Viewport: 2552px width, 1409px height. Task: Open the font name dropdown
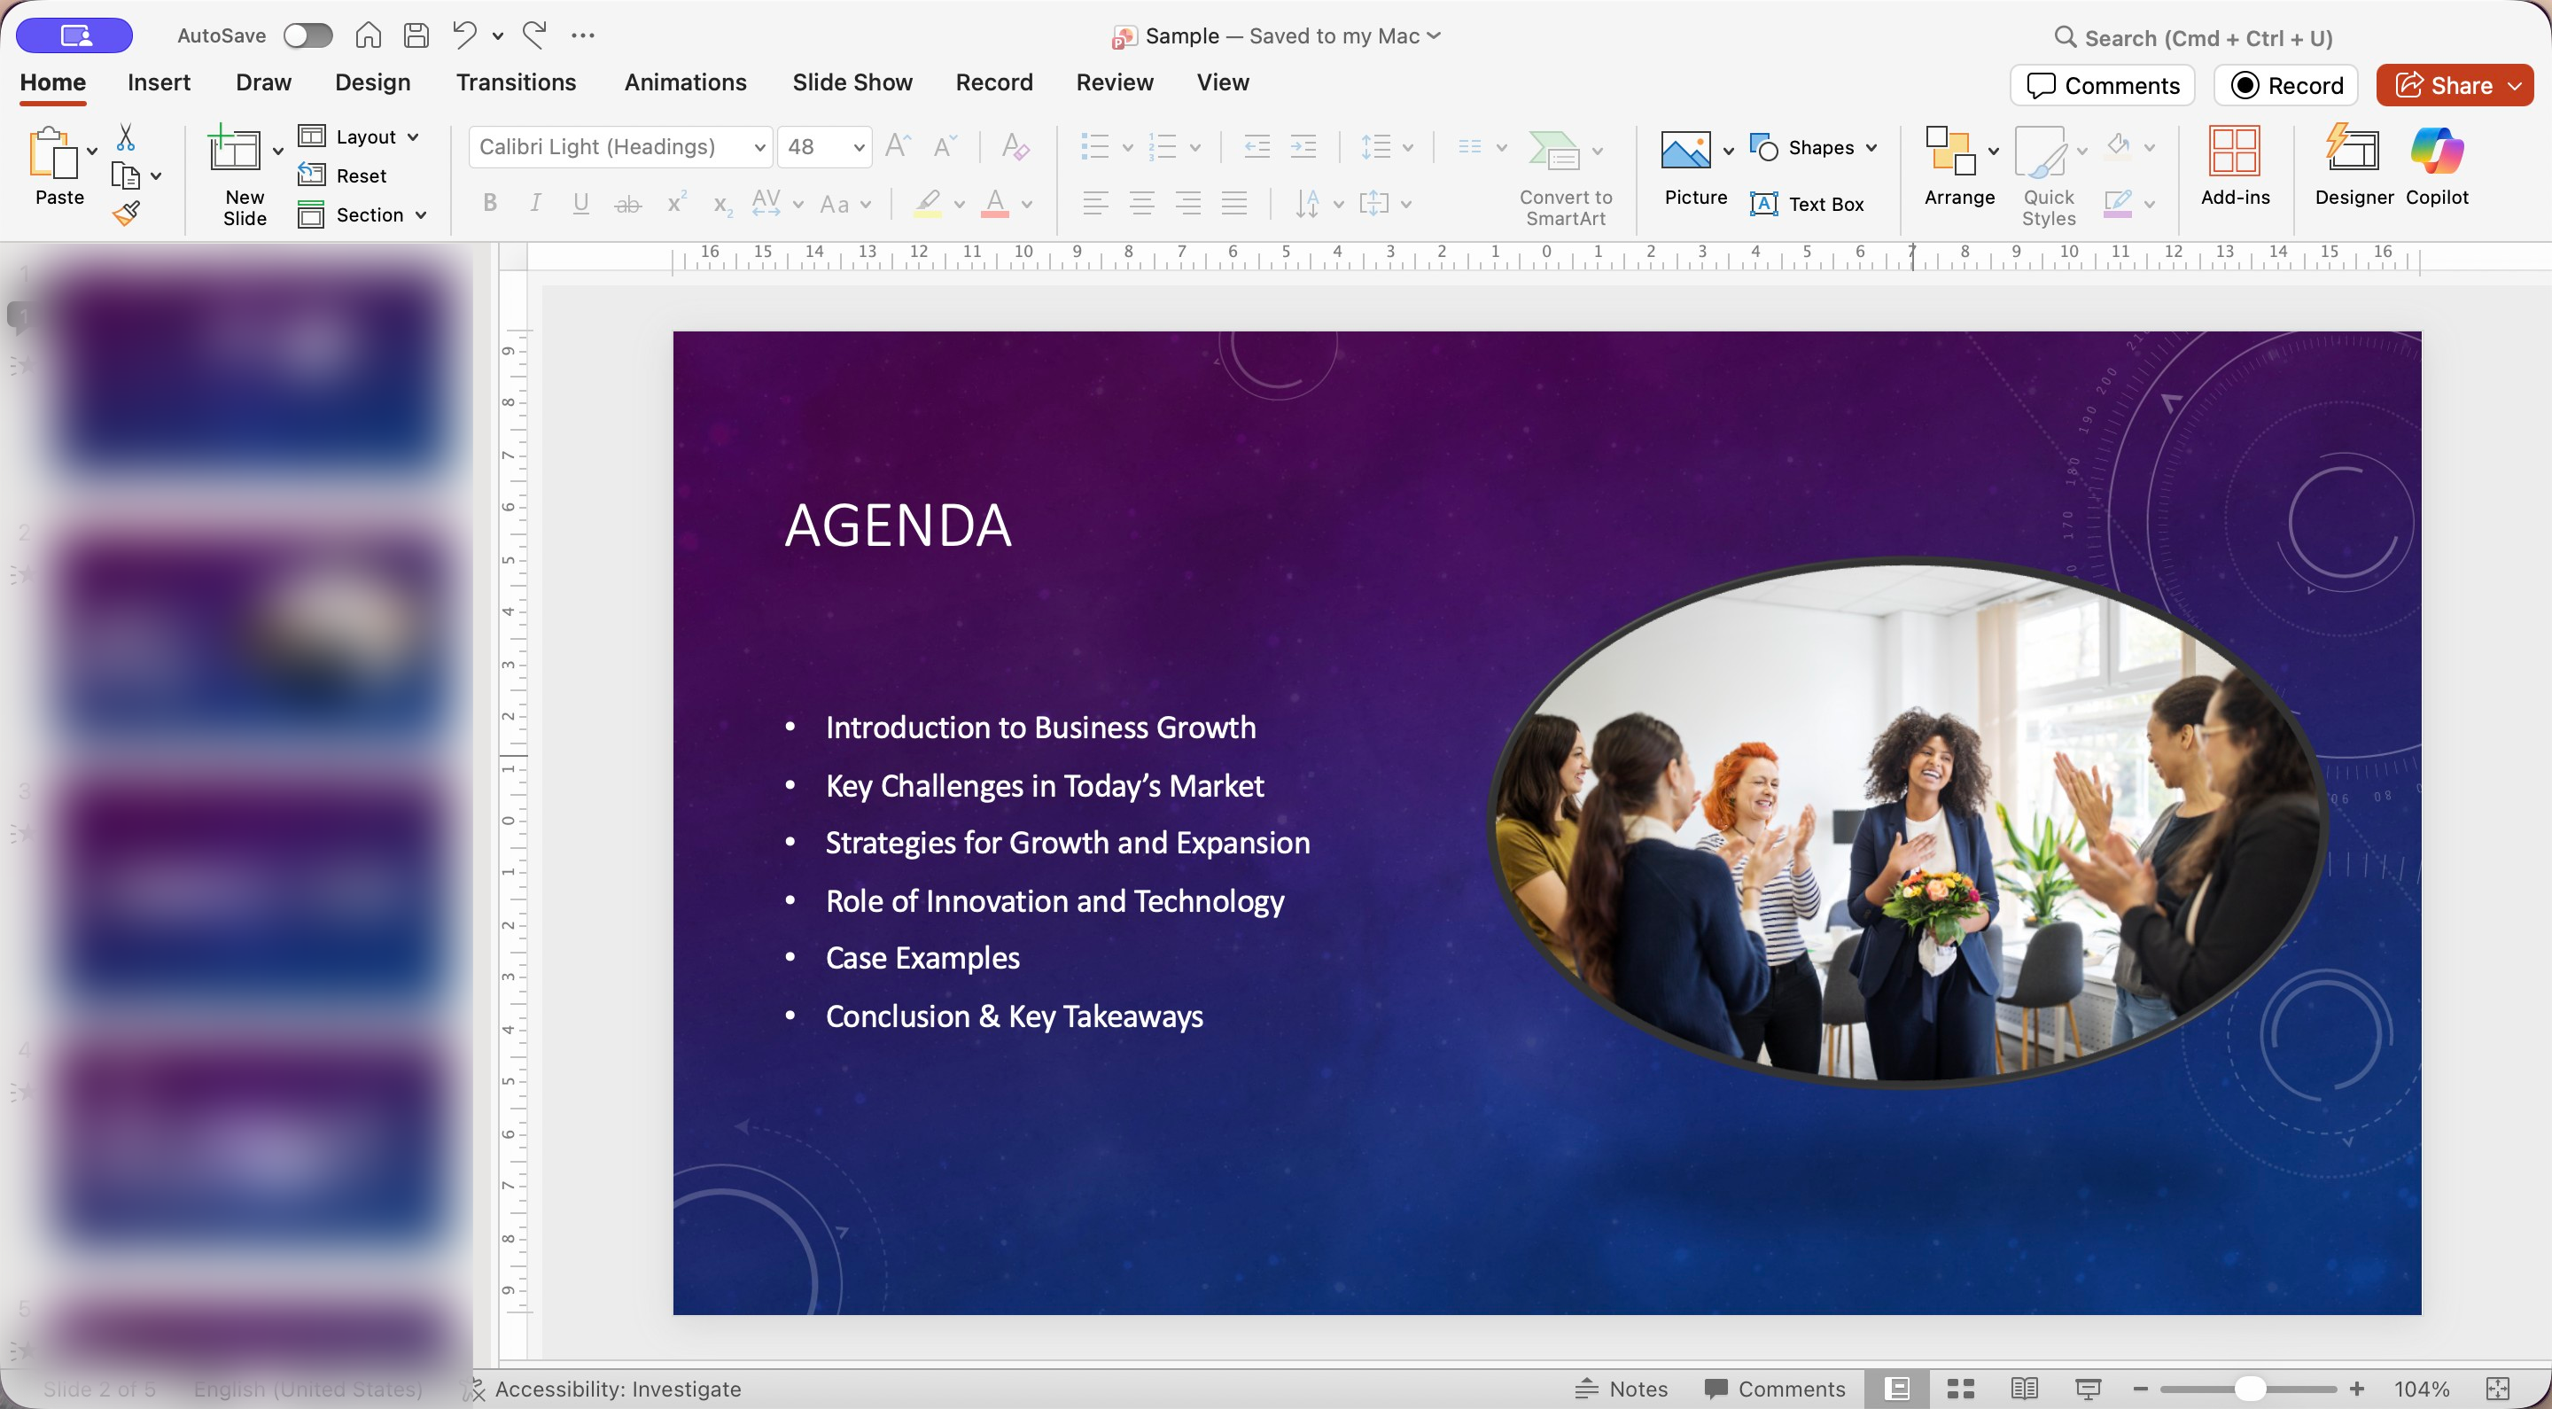(759, 148)
